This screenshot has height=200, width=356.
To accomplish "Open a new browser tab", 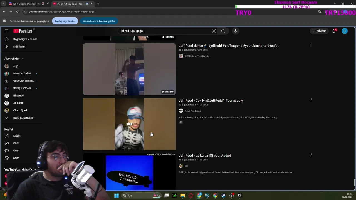I will [98, 4].
